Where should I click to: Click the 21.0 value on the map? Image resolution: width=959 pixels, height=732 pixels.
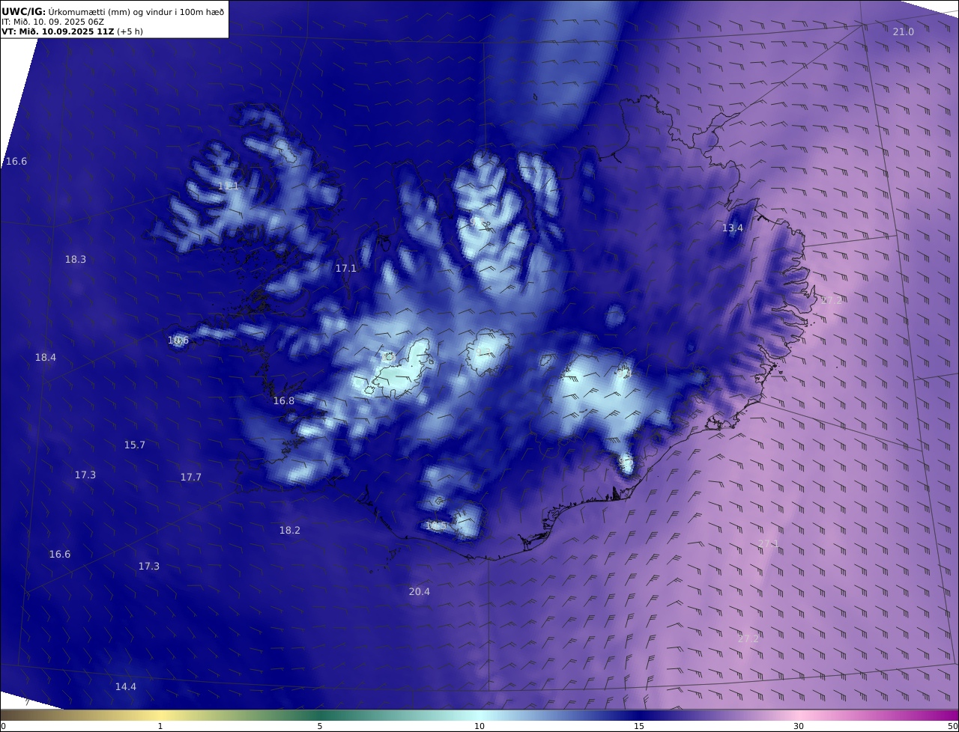pyautogui.click(x=904, y=31)
